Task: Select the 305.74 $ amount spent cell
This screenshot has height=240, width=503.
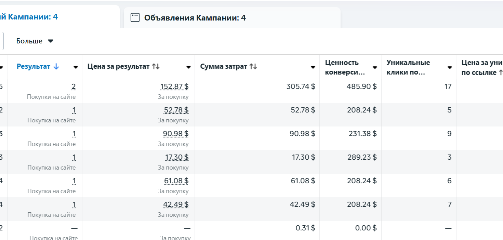Action: click(x=301, y=86)
